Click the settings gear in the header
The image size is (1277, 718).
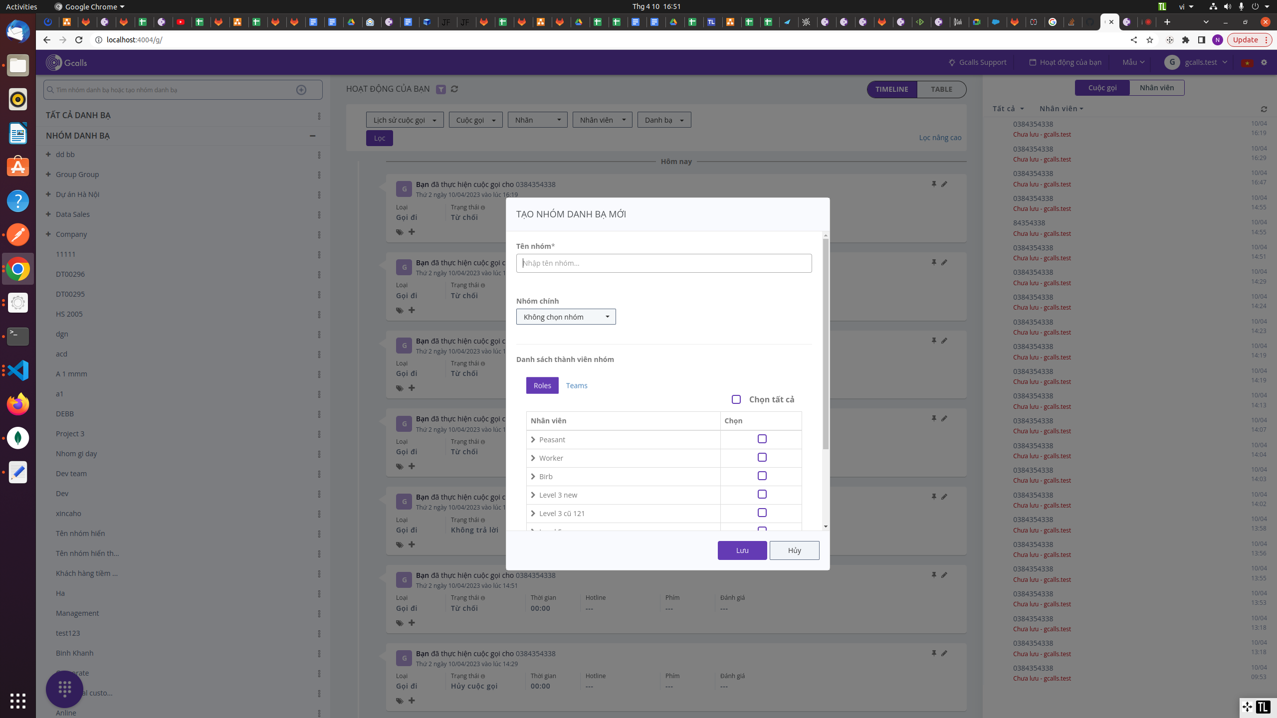pos(1264,62)
